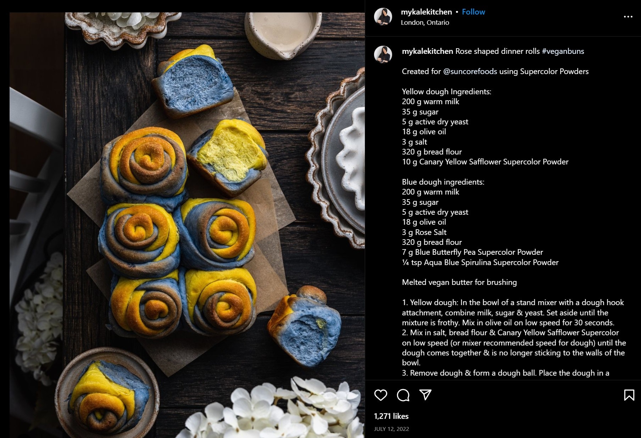Click the 'Blue dough ingredients:' caption line
The height and width of the screenshot is (438, 641).
pos(443,182)
